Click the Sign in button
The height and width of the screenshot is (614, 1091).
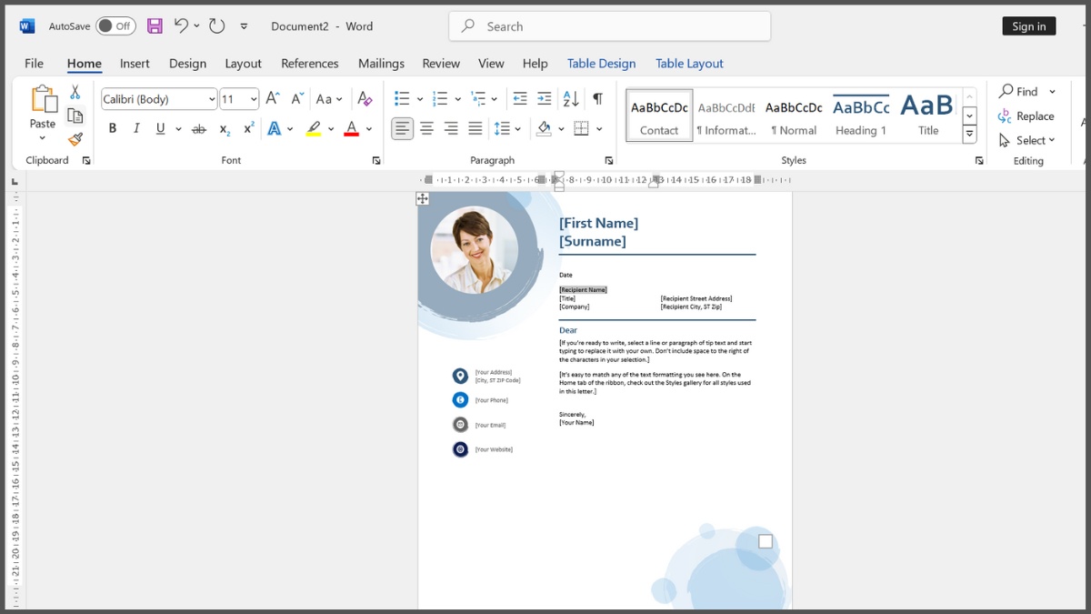coord(1028,25)
